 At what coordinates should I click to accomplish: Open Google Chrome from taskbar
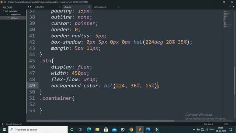131,130
